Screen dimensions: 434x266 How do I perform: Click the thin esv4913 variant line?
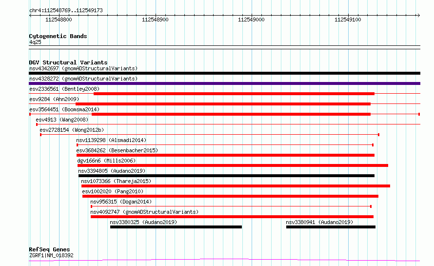[x=228, y=124]
